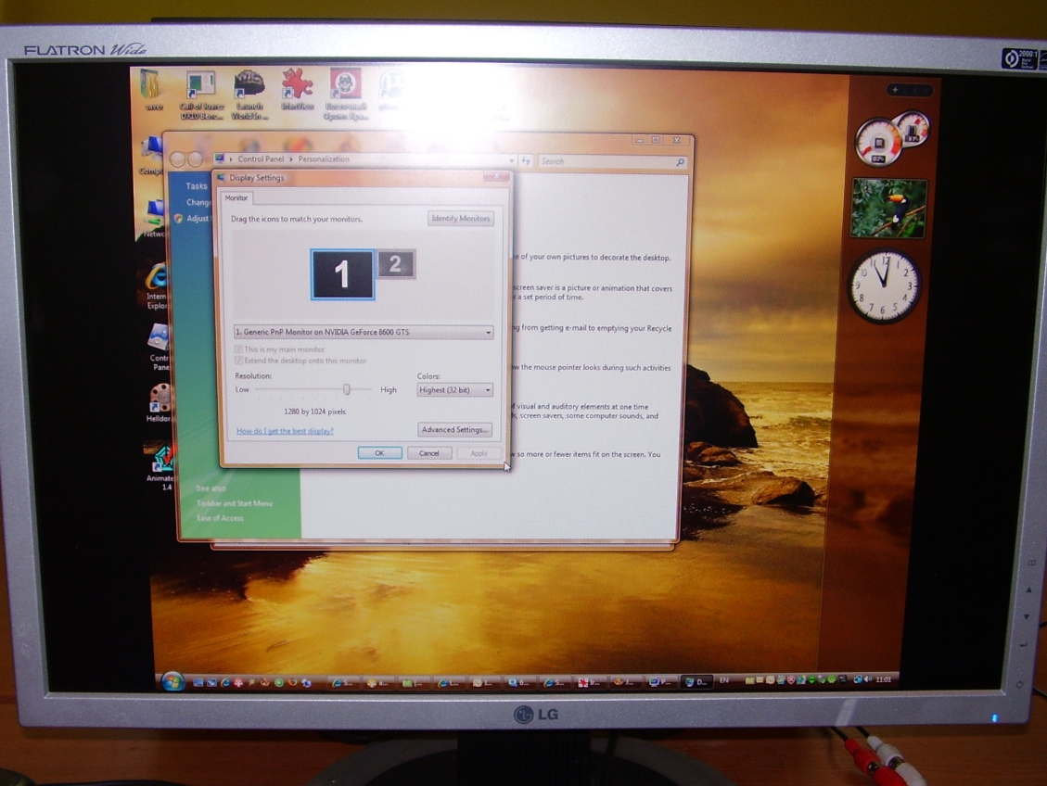Close the Display Settings dialog
1047x786 pixels.
[496, 176]
